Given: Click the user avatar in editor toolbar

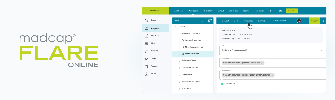Looking at the screenshot, I should (299, 21).
